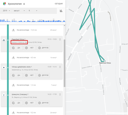This screenshot has width=128, height=115.
Task: Click the 26 минут duration label
Action: tap(53, 112)
